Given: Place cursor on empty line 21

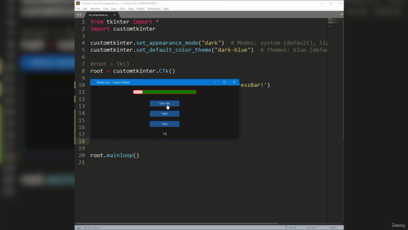Looking at the screenshot, I should 208,162.
